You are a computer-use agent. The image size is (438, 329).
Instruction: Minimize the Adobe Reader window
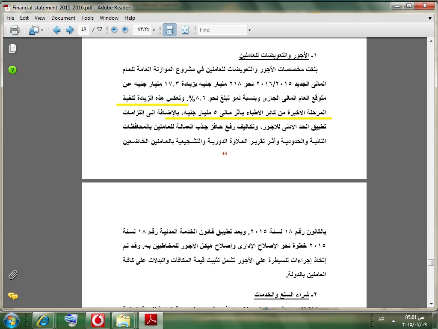(397, 6)
